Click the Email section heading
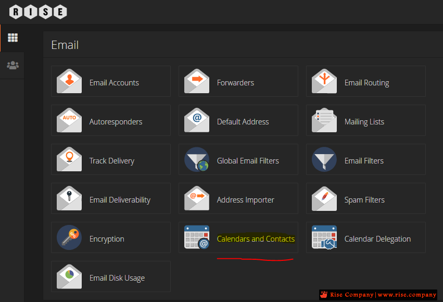The width and height of the screenshot is (443, 302). point(65,45)
